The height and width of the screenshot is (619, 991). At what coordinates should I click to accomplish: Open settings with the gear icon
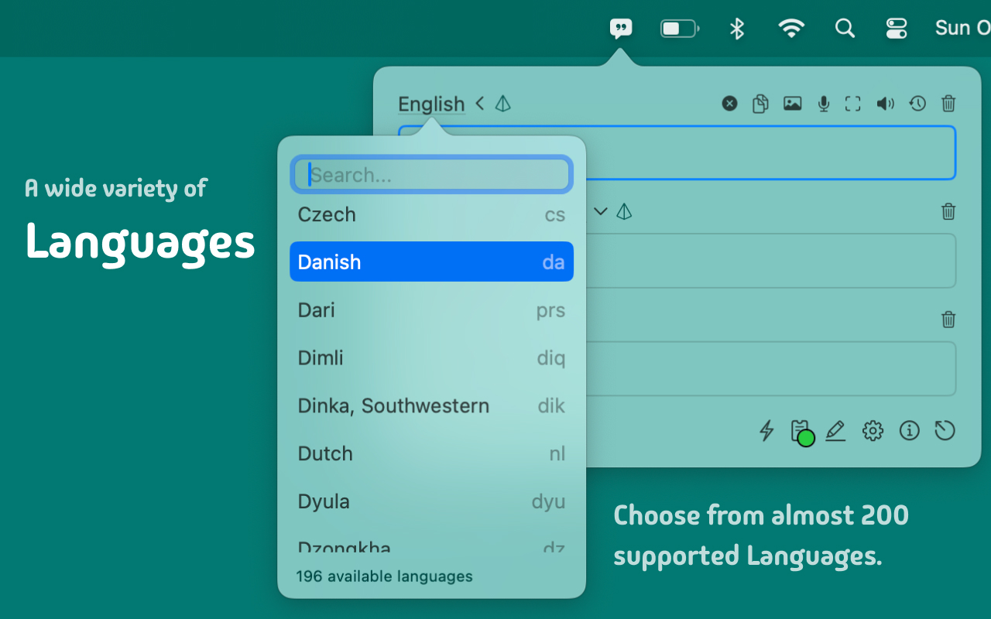coord(873,430)
